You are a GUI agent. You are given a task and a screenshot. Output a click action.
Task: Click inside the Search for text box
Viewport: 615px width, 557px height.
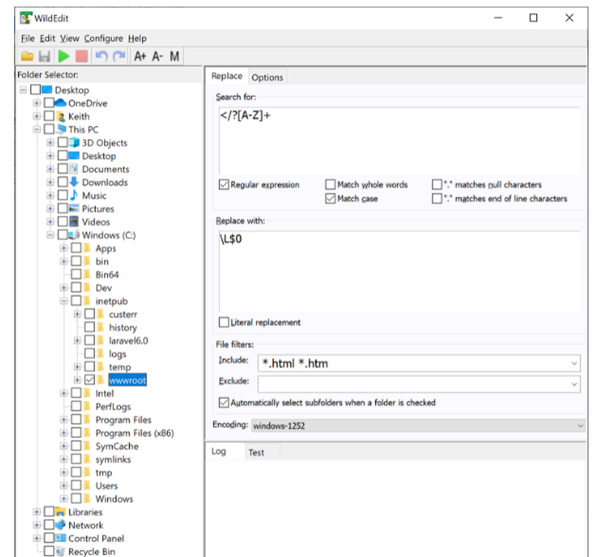400,140
